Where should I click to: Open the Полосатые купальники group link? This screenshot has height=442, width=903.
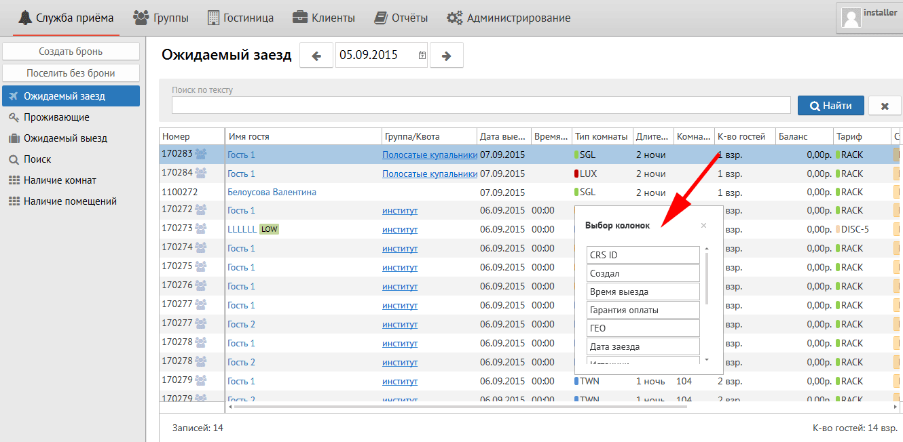pyautogui.click(x=429, y=155)
